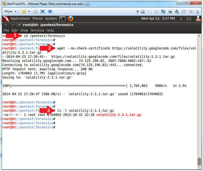Image resolution: width=203 pixels, height=171 pixels.
Task: Click the 'ls -l volatility-2.3.1.tar.gz' command
Action: 86,111
